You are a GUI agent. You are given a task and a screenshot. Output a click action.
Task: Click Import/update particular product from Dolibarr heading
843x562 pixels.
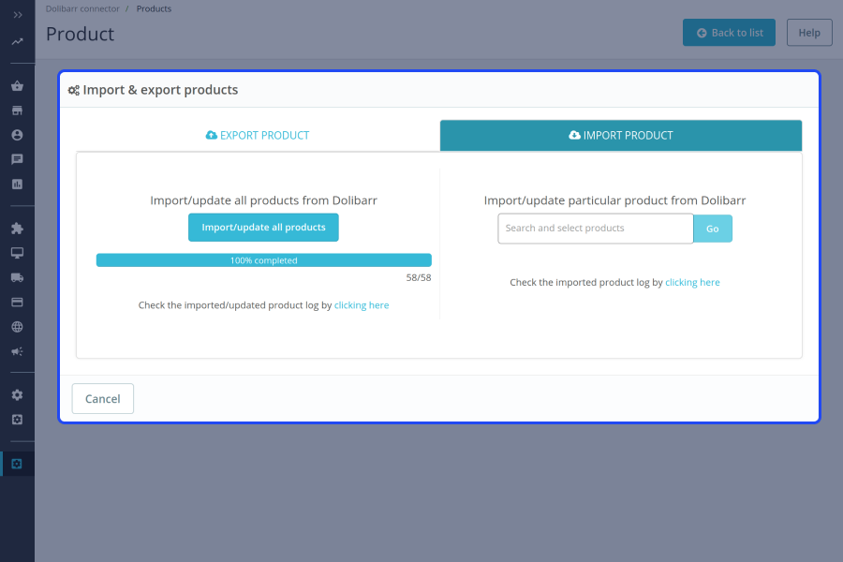[614, 200]
